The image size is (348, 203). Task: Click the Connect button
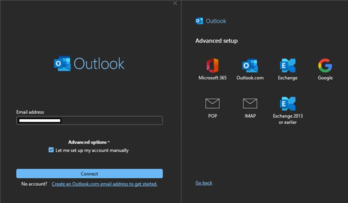pyautogui.click(x=90, y=174)
